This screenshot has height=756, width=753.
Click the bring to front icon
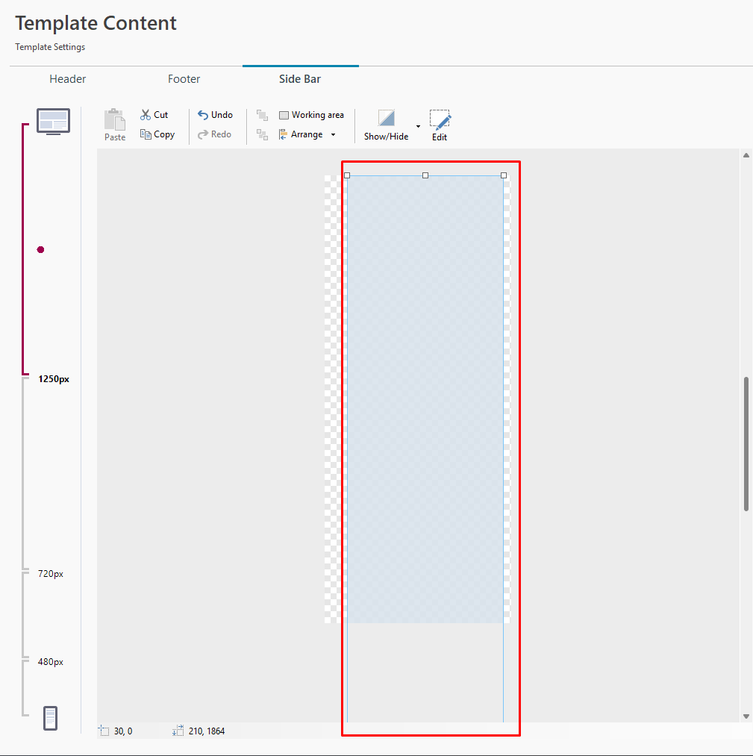pyautogui.click(x=262, y=115)
